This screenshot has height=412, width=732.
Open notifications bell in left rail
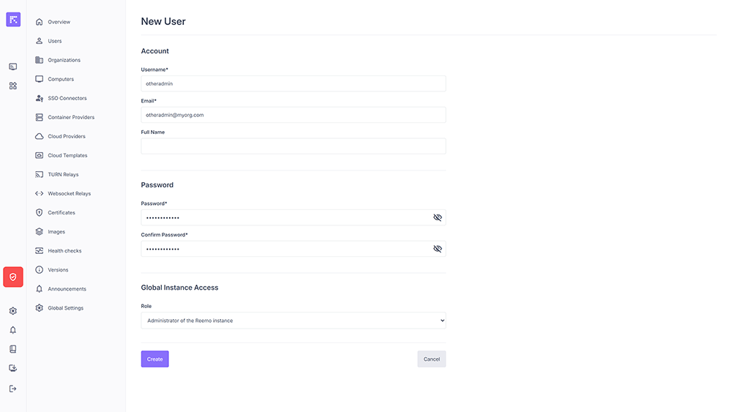click(13, 330)
